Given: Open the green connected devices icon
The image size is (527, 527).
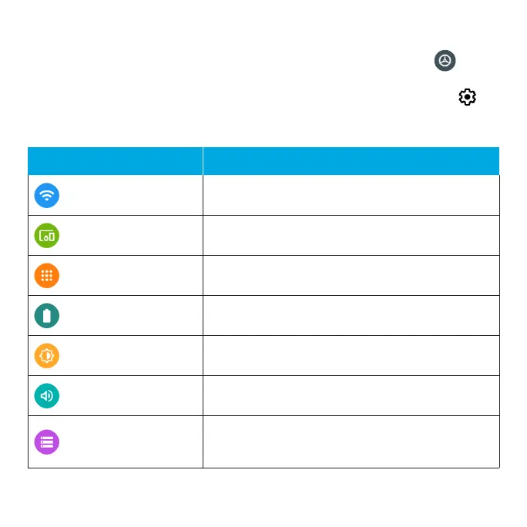Looking at the screenshot, I should coord(47,236).
